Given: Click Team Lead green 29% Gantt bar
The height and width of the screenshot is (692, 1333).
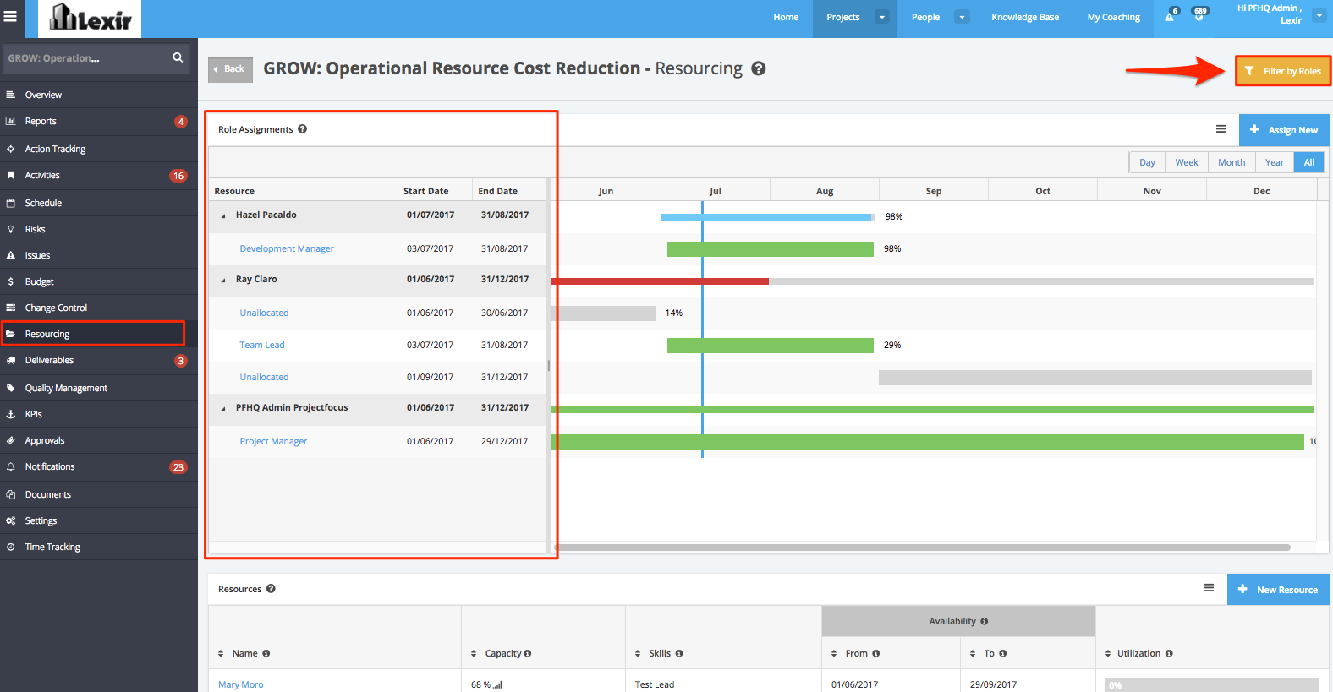Looking at the screenshot, I should click(771, 345).
